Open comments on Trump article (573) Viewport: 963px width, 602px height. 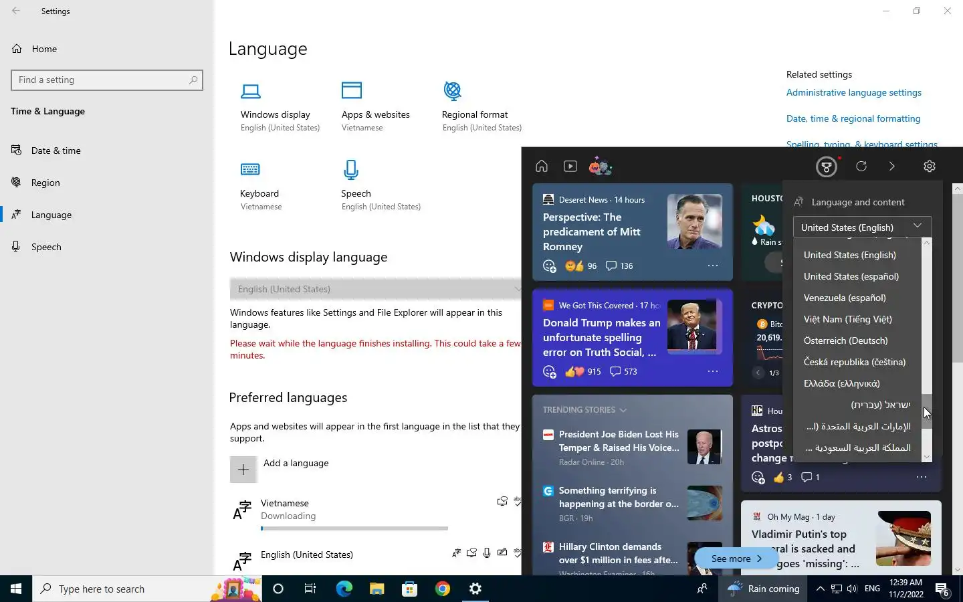[x=623, y=371]
